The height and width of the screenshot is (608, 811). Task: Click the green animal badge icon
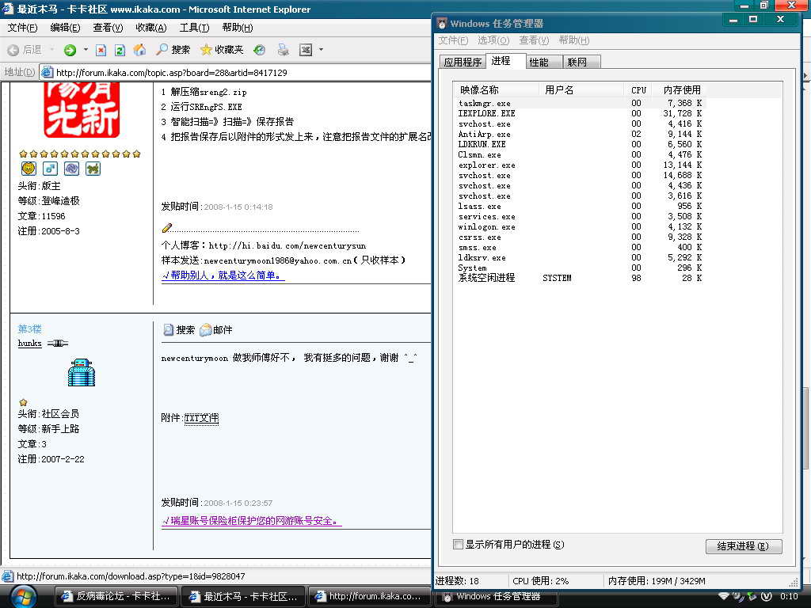coord(93,168)
